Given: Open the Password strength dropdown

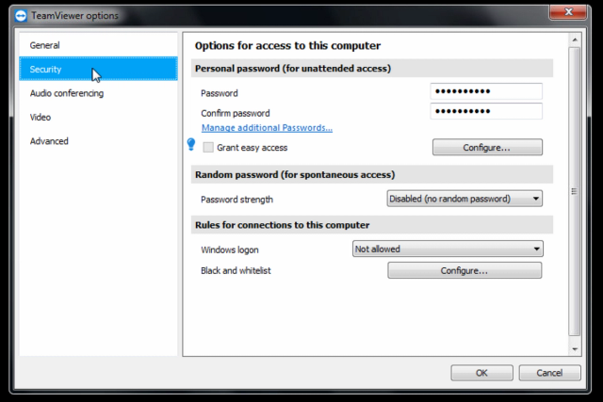Looking at the screenshot, I should coord(464,199).
